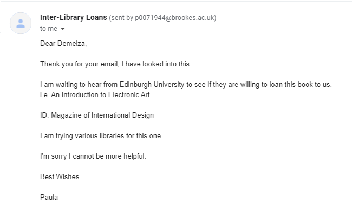The height and width of the screenshot is (211, 352).
Task: Click the sender's profile avatar icon
Action: (x=21, y=23)
